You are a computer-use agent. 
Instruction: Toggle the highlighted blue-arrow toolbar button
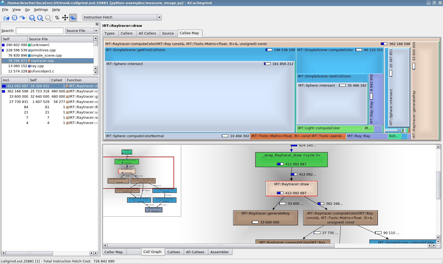73,18
